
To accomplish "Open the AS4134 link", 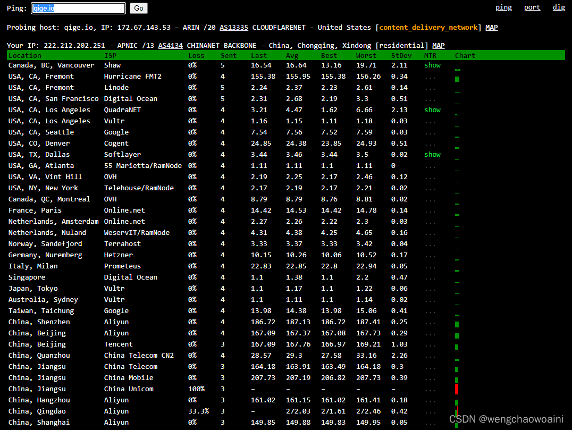I will [x=170, y=46].
